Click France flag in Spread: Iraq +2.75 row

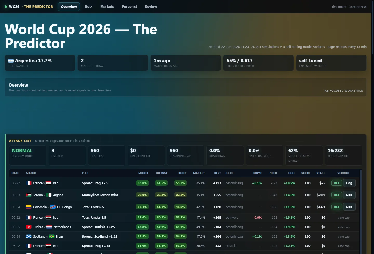click(x=29, y=246)
